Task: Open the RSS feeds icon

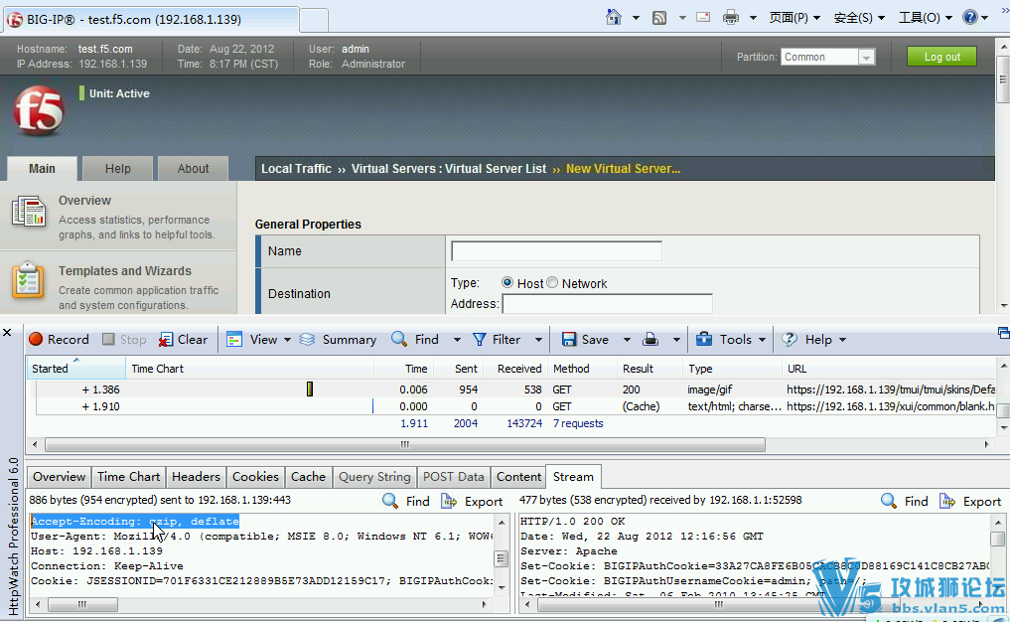Action: click(659, 18)
